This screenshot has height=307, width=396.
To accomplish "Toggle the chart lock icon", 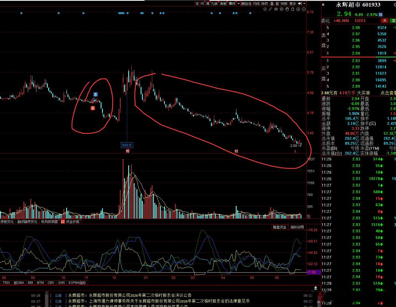I will tap(293, 9).
